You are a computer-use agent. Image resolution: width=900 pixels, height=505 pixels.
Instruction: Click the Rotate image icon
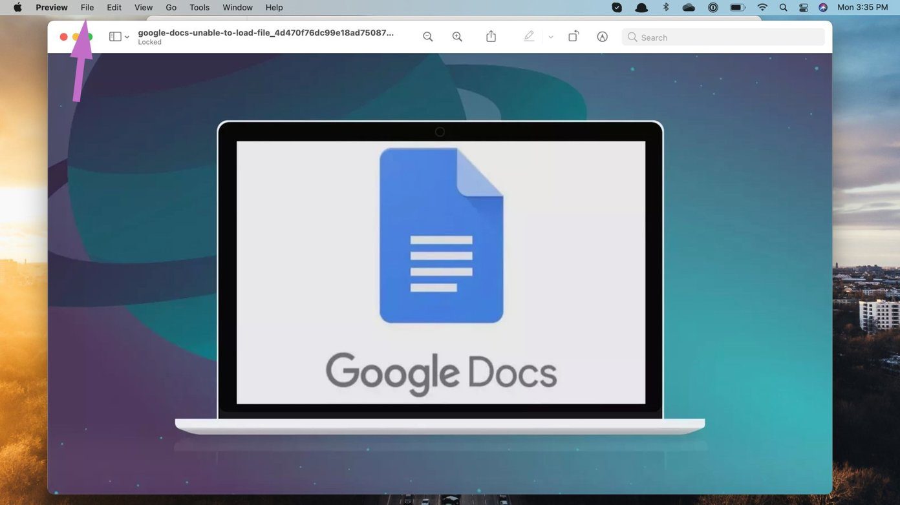coord(573,37)
